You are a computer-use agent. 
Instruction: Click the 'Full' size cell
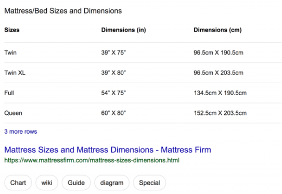coord(9,93)
